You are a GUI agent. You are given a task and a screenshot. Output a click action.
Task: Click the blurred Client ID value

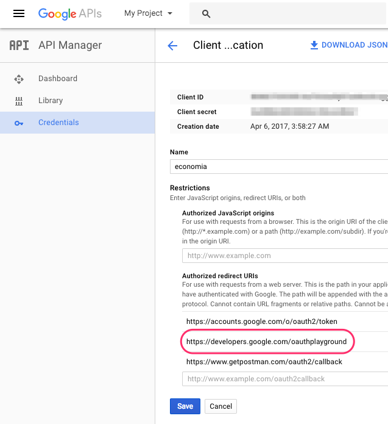click(319, 97)
